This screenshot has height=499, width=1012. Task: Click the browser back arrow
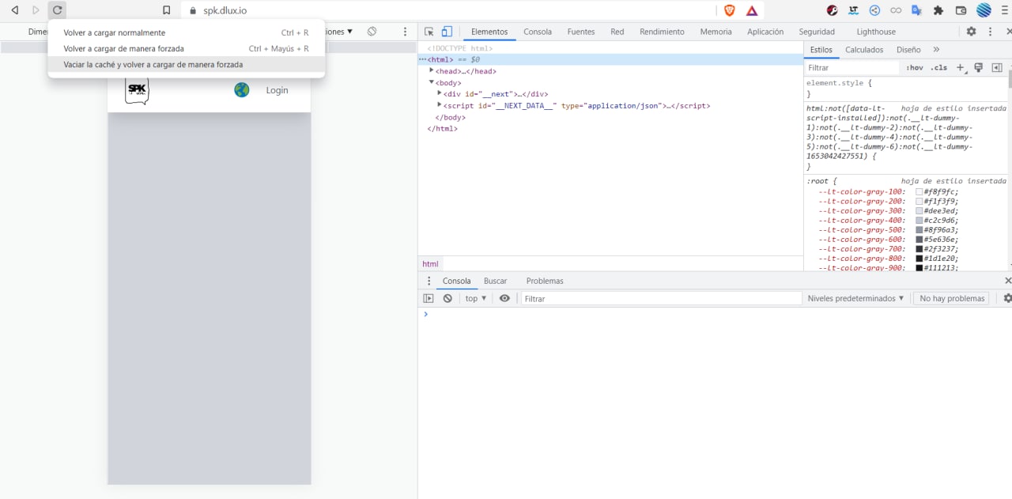14,10
